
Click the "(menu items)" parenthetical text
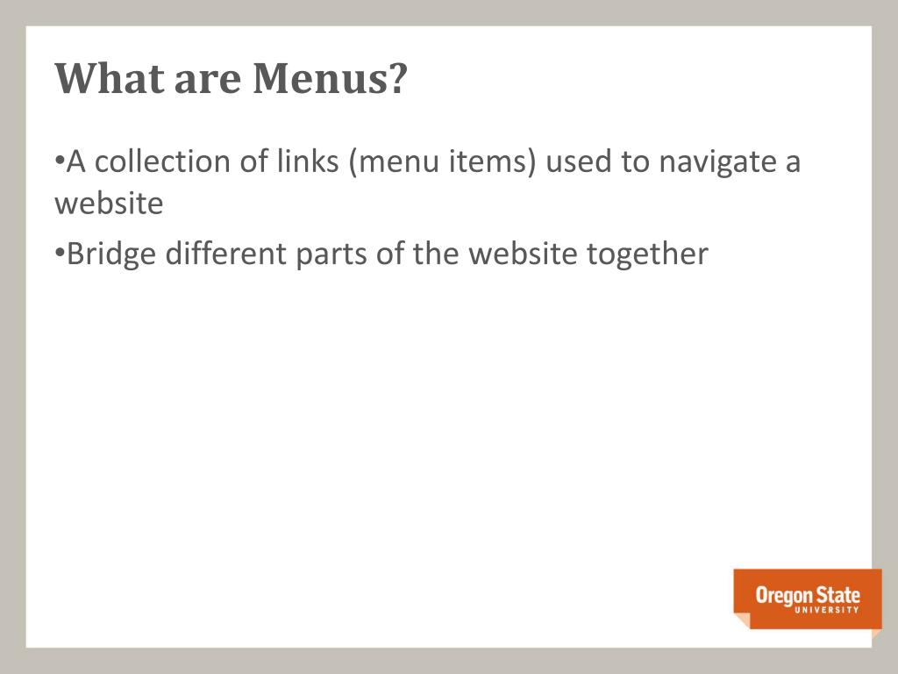[442, 162]
